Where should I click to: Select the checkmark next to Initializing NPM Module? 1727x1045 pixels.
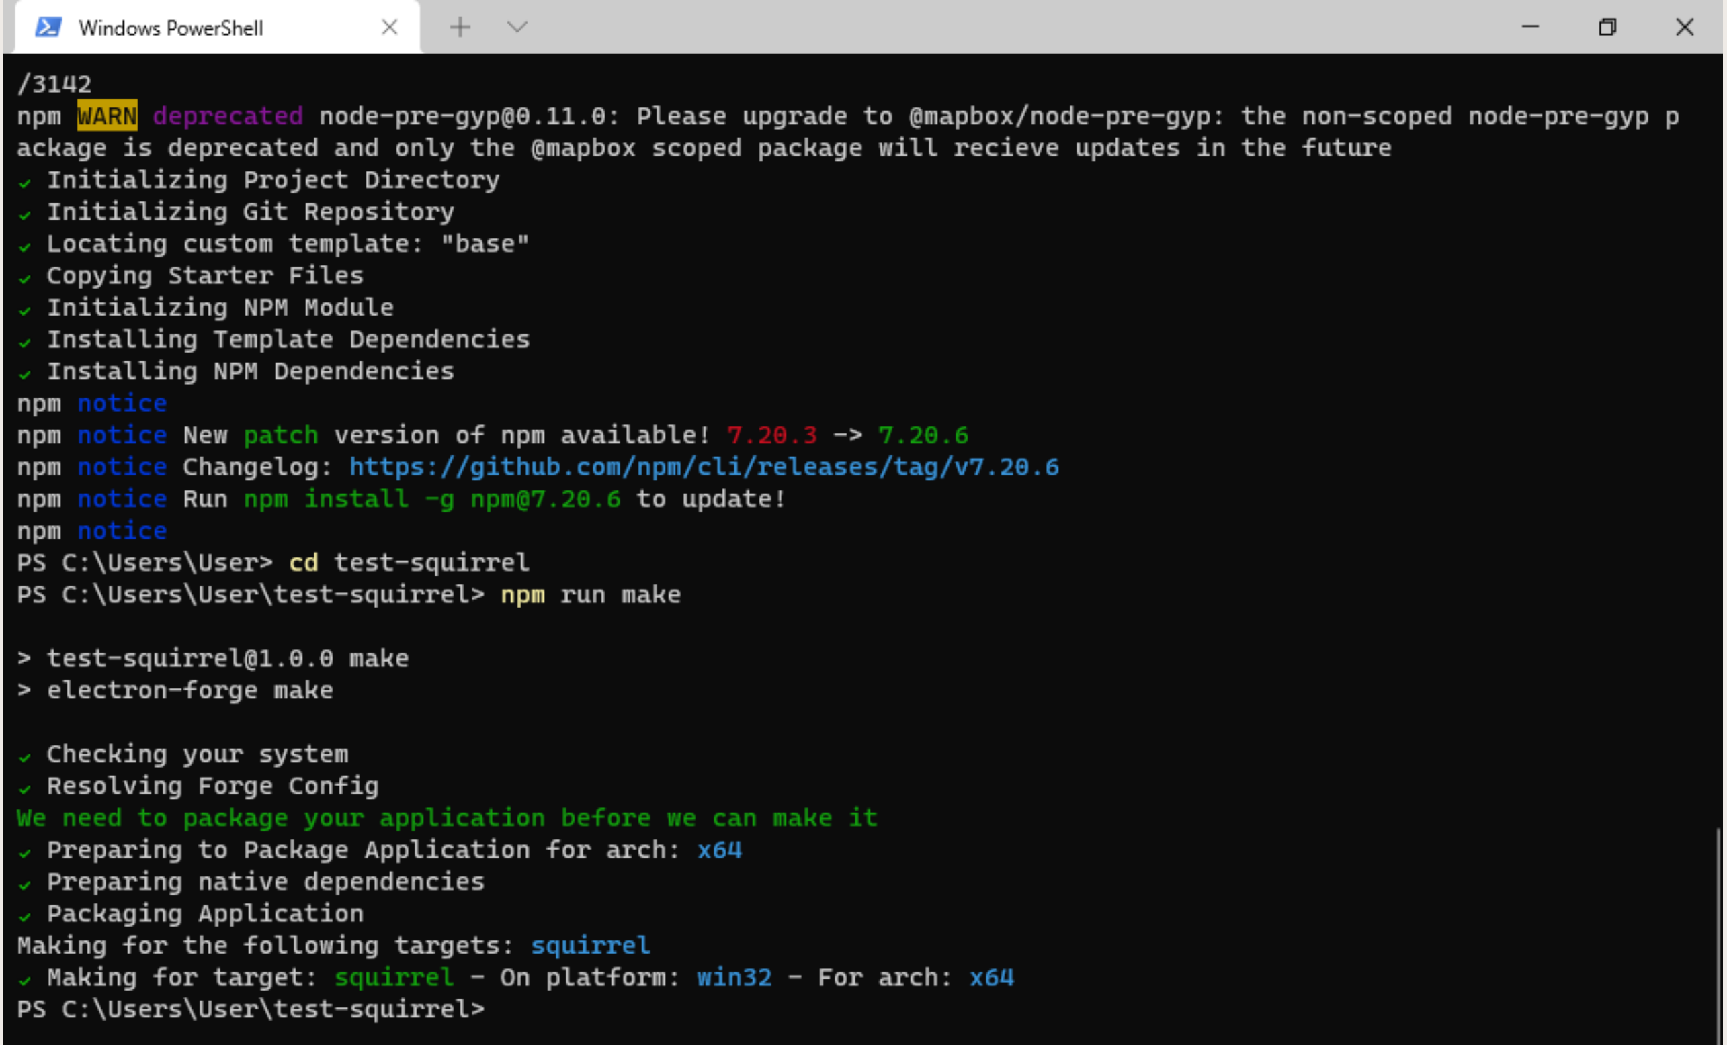click(x=26, y=309)
